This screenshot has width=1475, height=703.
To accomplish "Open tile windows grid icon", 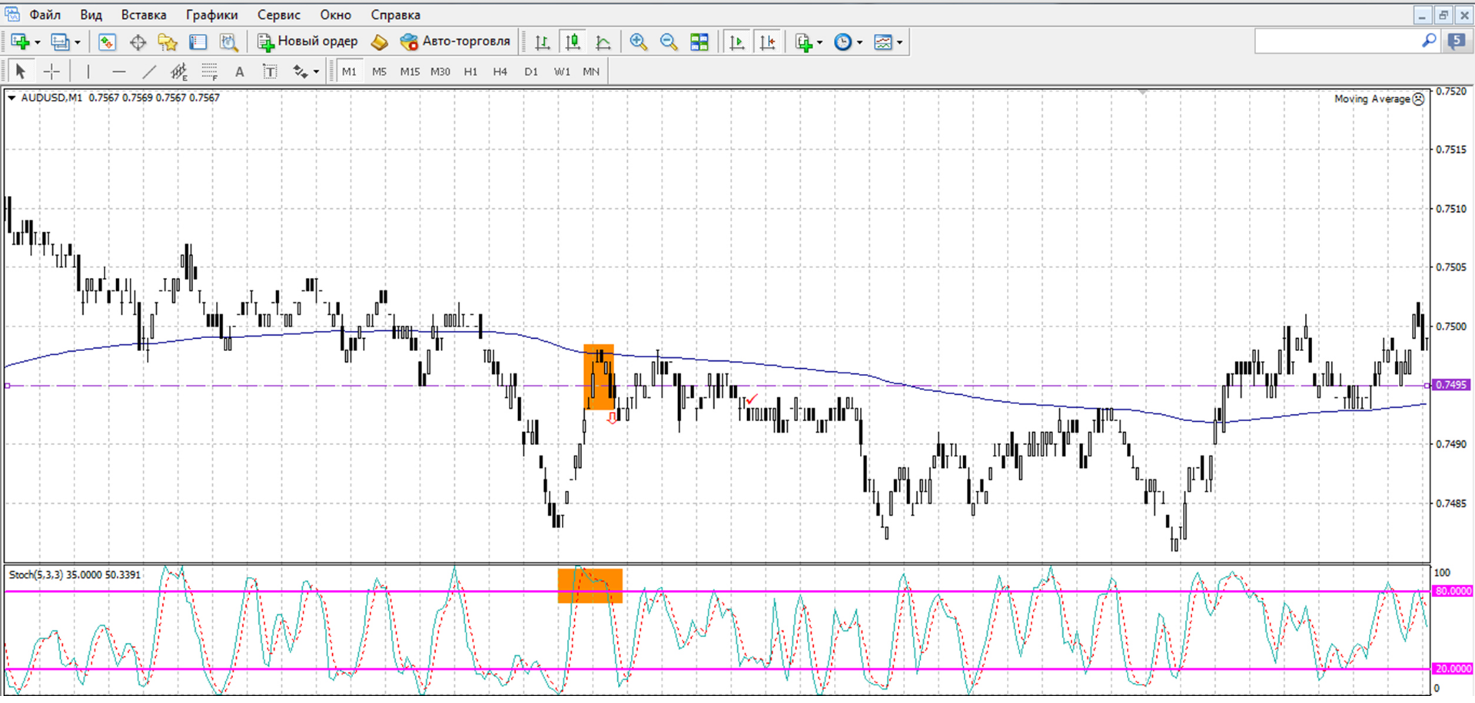I will tap(699, 42).
